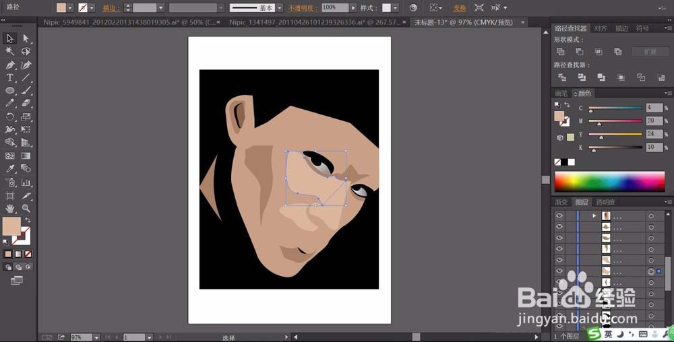The image size is (674, 342).
Task: Toggle visibility of top expandable sublayer
Action: 559,215
